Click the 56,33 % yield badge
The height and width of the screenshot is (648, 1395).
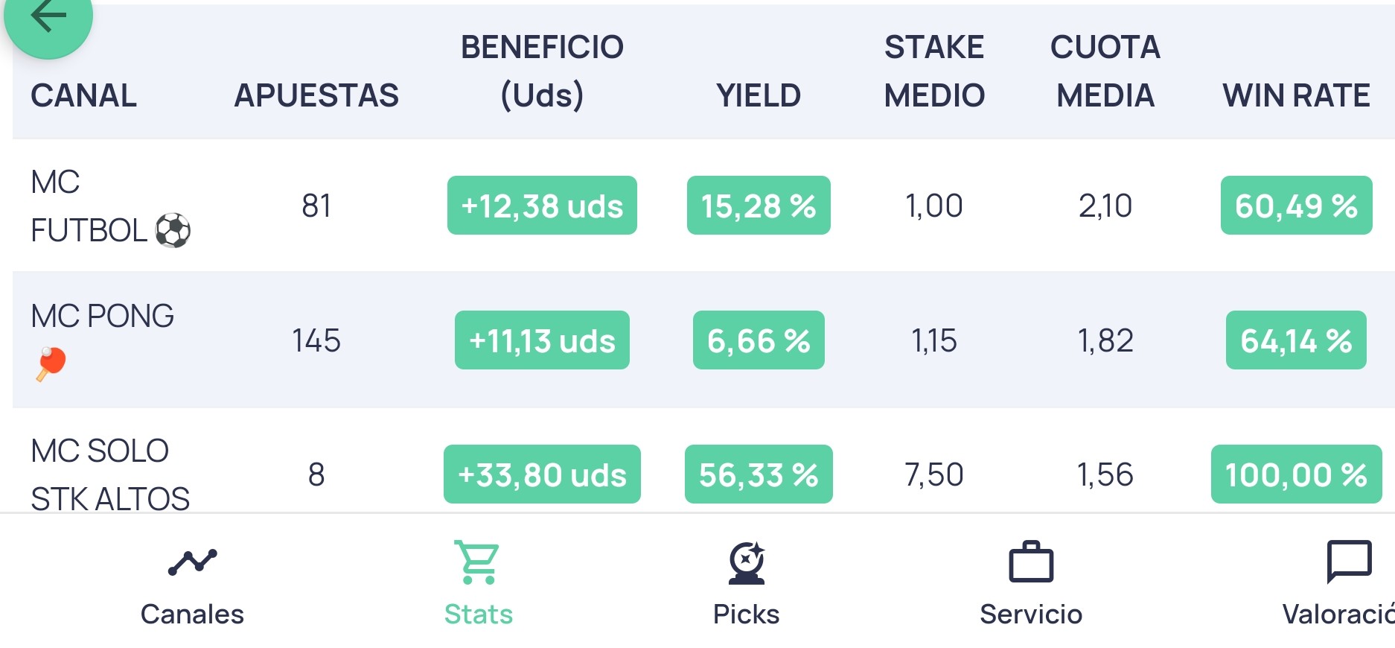[x=759, y=474]
